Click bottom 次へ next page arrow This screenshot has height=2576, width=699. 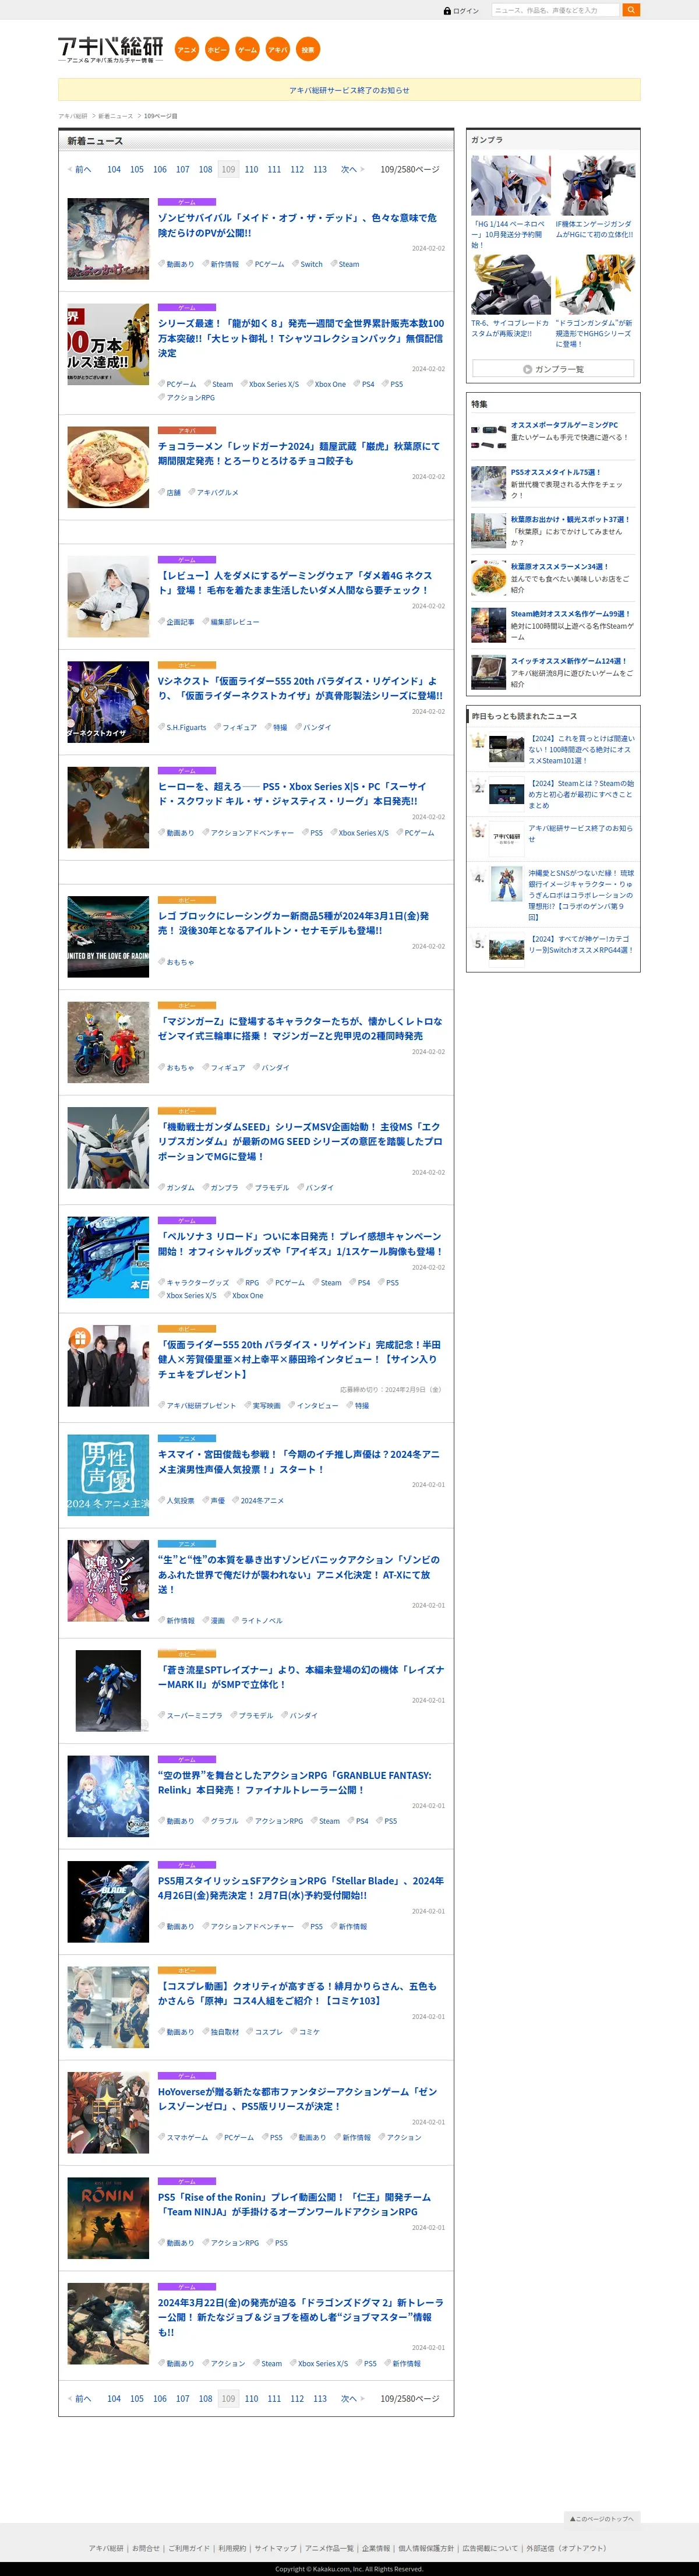click(x=352, y=2399)
